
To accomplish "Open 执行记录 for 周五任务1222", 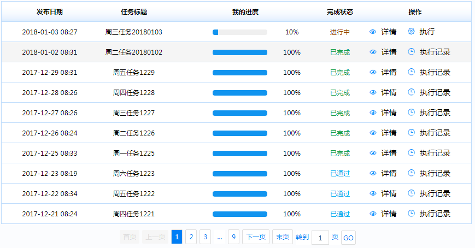I will pyautogui.click(x=435, y=193).
